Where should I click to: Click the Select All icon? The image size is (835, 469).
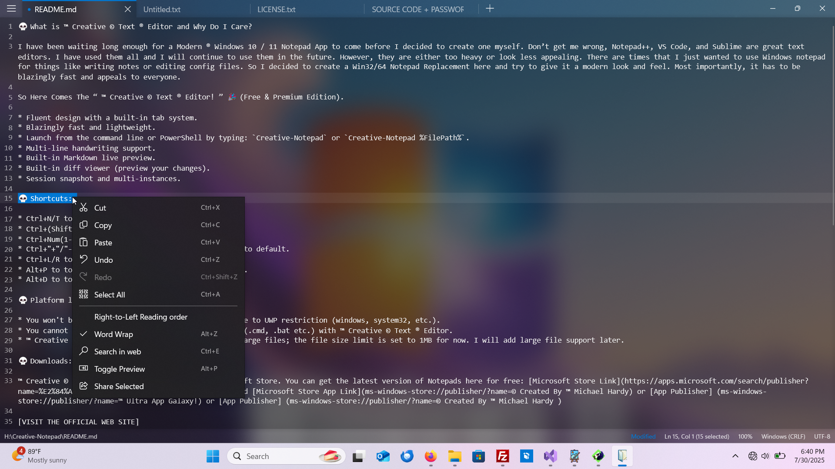83,294
